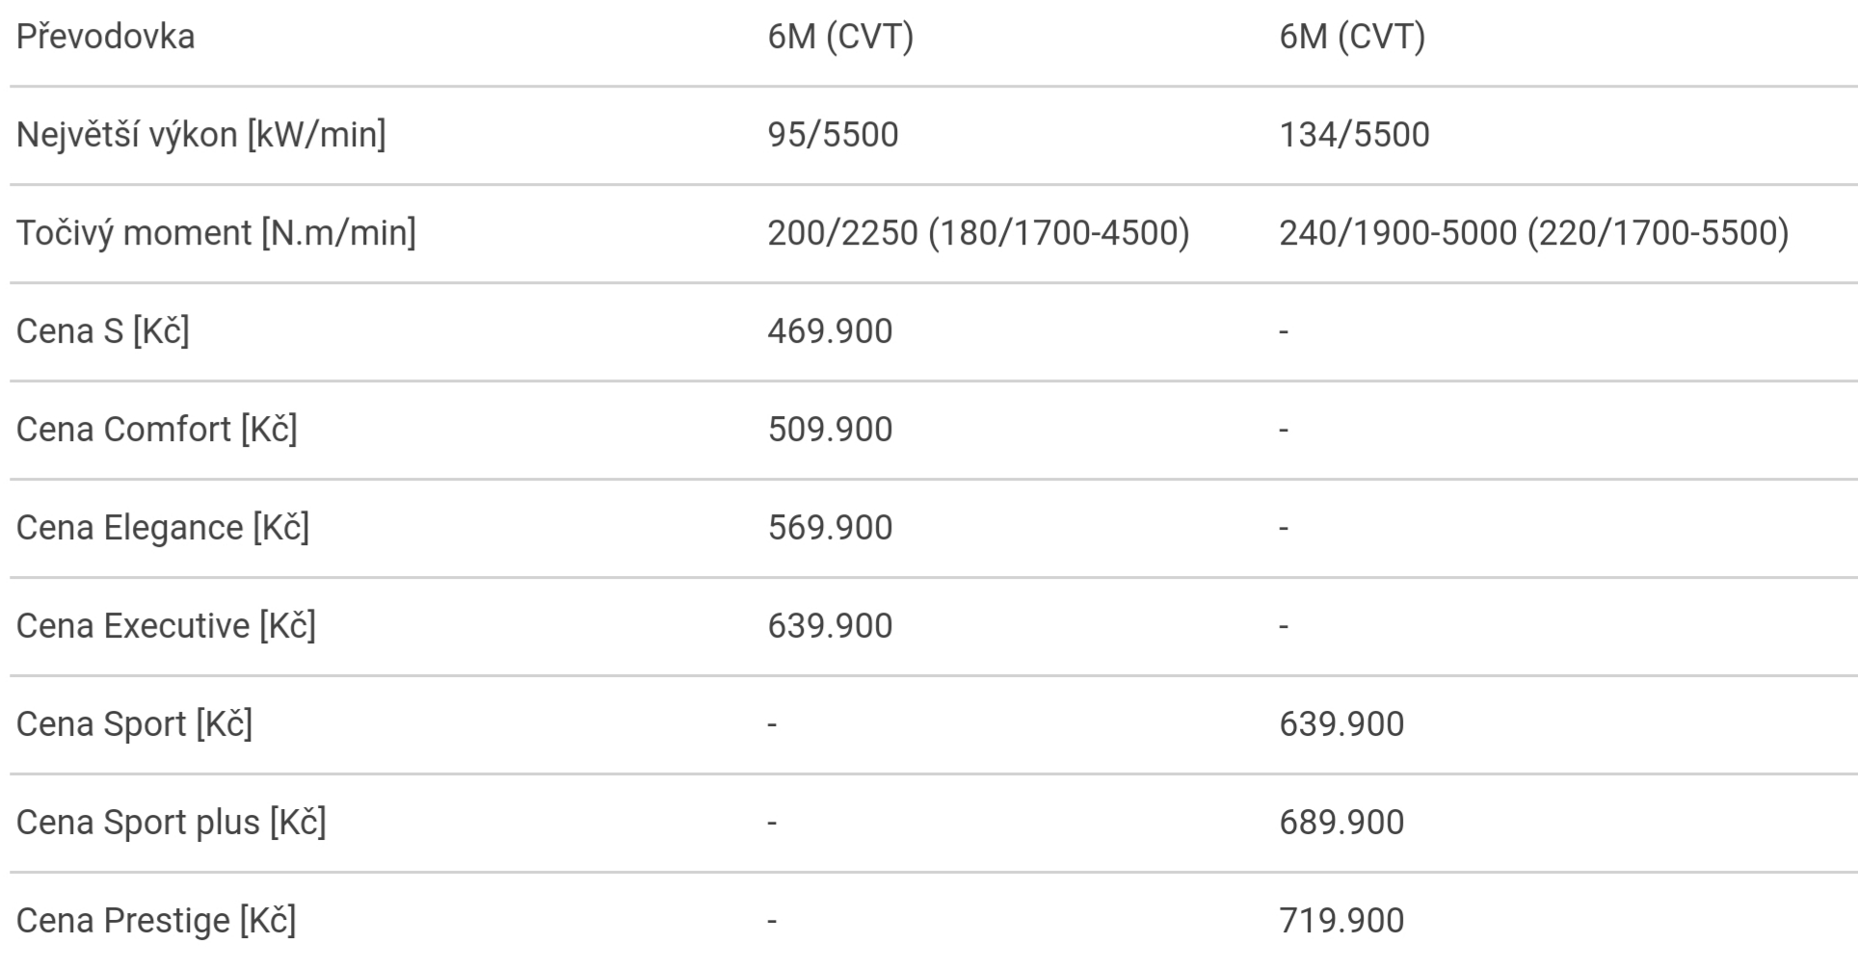
Task: Click the 719.900 Prestige price
Action: (1341, 921)
